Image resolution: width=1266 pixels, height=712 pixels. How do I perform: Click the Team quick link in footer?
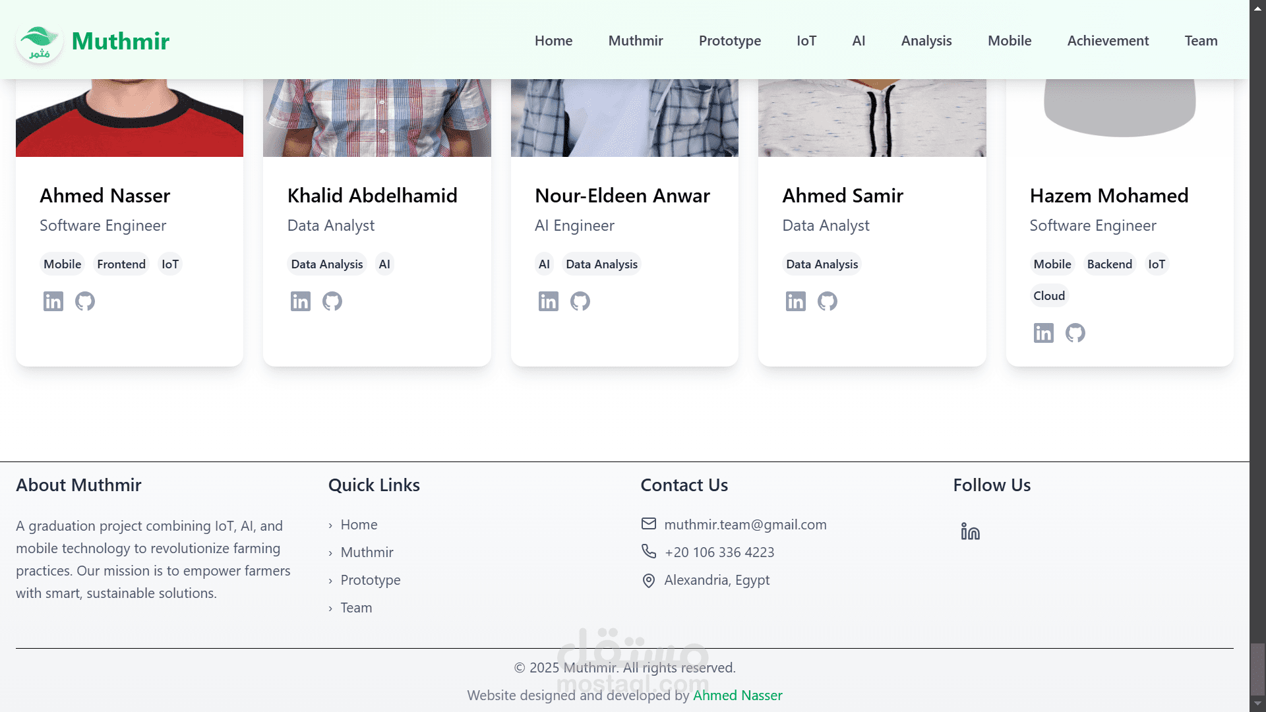(356, 608)
